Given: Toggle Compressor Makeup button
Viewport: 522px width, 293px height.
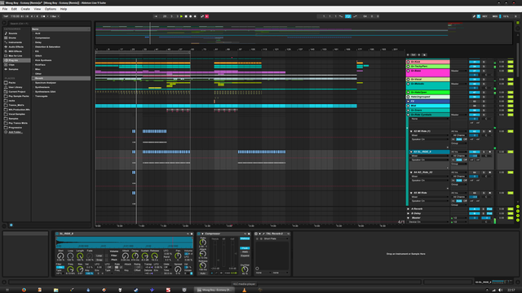Looking at the screenshot, I should (245, 238).
